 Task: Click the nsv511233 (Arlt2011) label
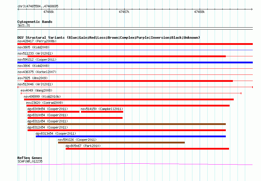point(35,53)
